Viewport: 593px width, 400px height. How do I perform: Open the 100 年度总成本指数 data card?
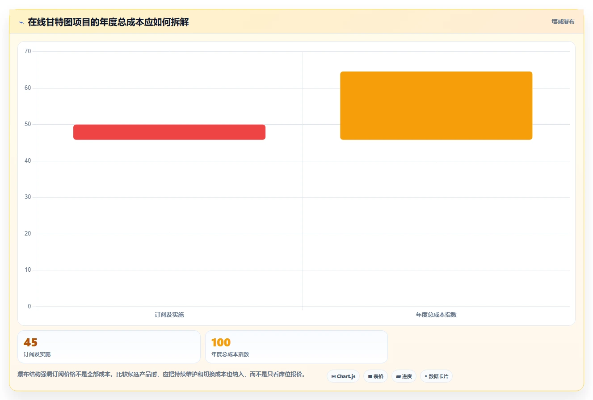296,347
